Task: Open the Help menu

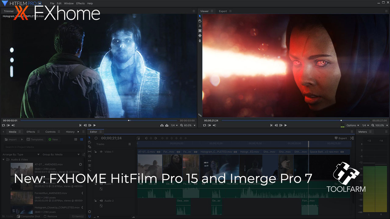Action: pos(90,3)
